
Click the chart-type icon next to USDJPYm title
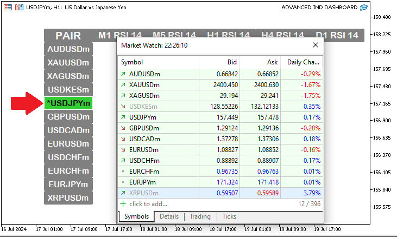pos(19,8)
